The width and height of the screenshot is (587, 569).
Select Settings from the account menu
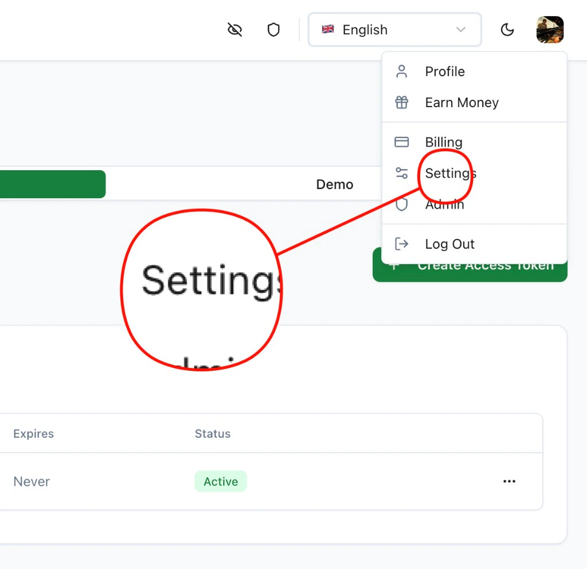pos(451,172)
